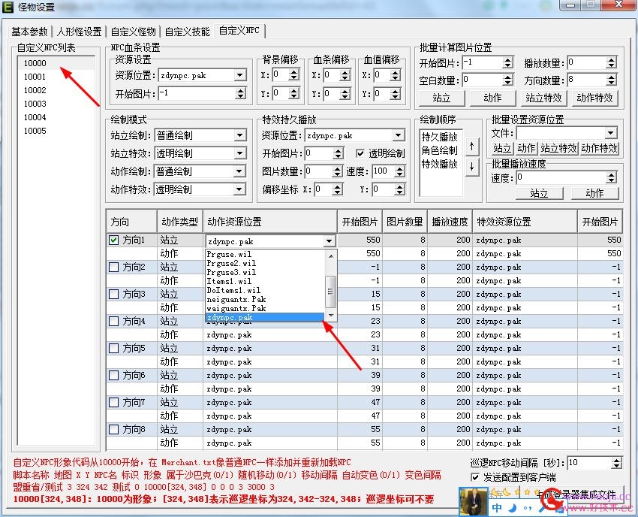This screenshot has width=638, height=517.
Task: Click dropdown list scroll-down arrow
Action: (x=331, y=316)
